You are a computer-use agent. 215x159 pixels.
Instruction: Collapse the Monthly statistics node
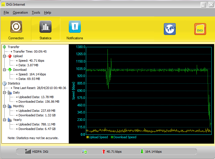click(x=4, y=106)
